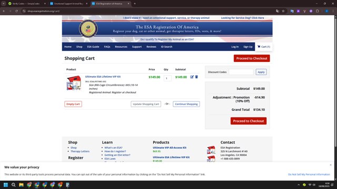Screen dimensions: 337x189
Task: Click the ESA Registration seal logo
Action: pyautogui.click(x=88, y=29)
